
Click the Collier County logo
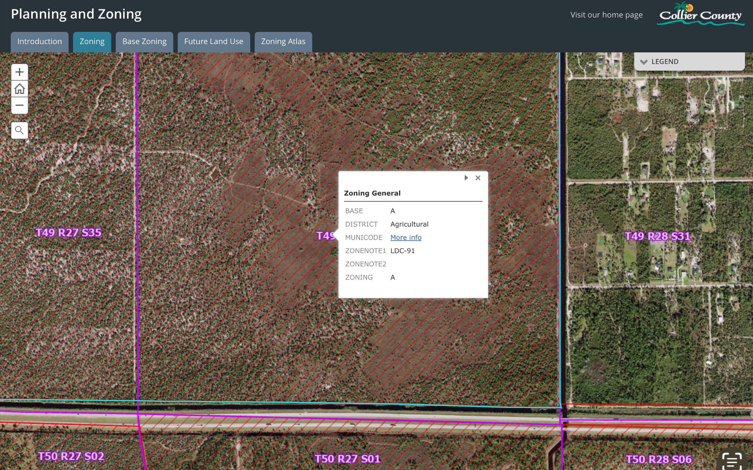[700, 14]
